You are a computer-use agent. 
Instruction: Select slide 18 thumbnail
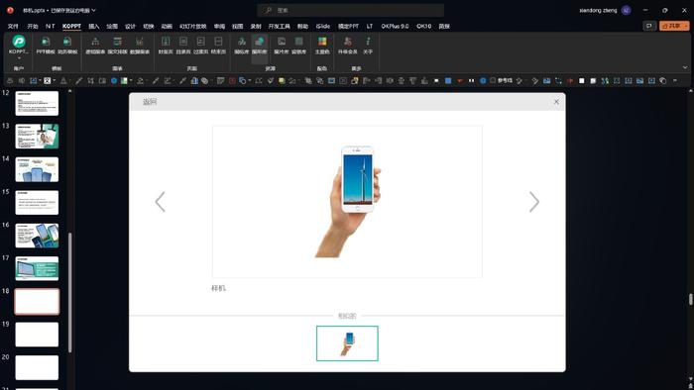pos(37,302)
